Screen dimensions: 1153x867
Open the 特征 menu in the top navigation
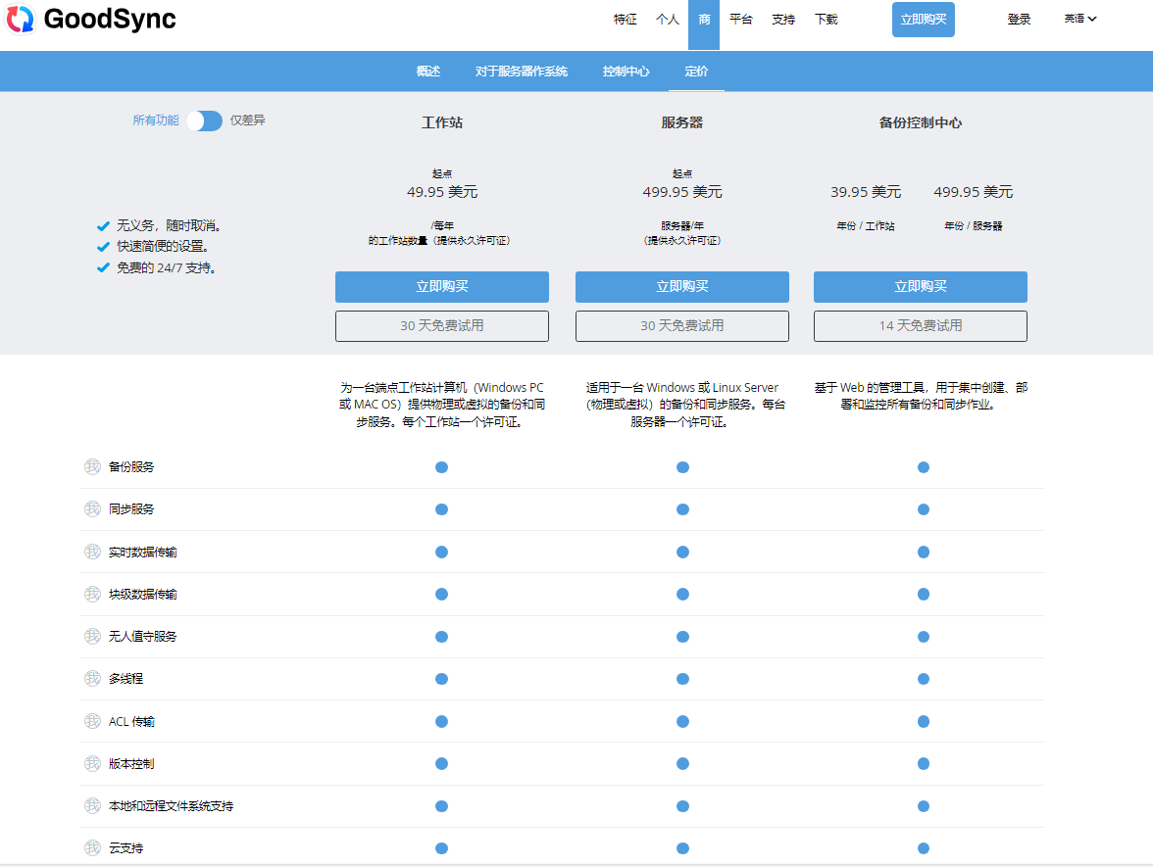[626, 20]
